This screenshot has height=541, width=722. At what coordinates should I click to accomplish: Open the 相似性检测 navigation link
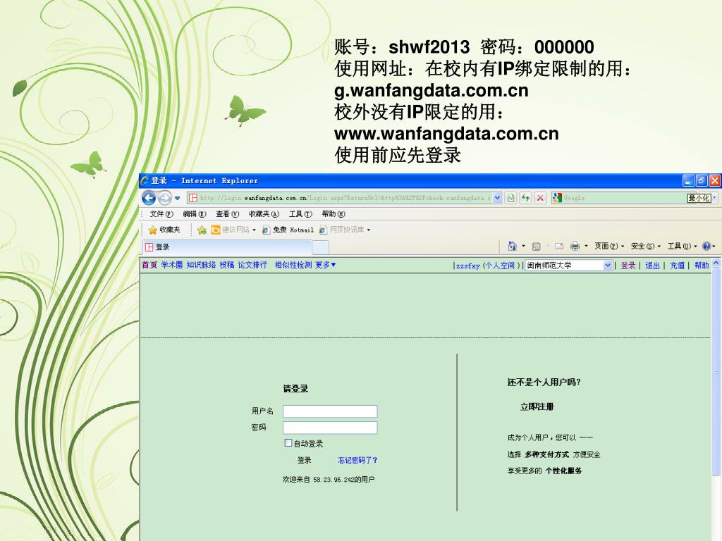[x=293, y=265]
